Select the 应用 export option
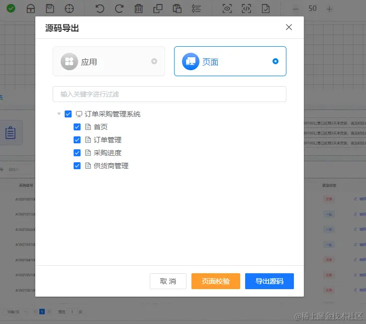Screen dimensions: 366x324 point(109,61)
